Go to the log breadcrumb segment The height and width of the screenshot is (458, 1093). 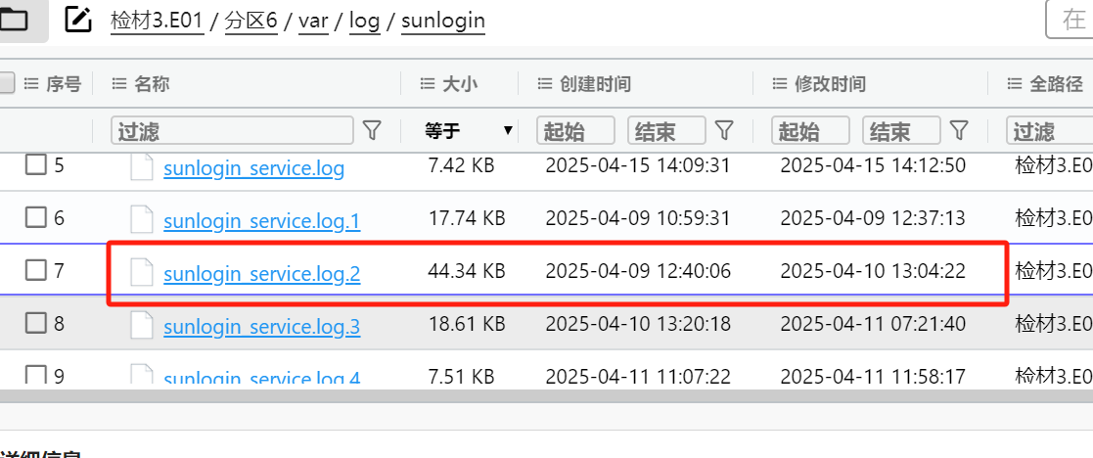click(x=364, y=21)
